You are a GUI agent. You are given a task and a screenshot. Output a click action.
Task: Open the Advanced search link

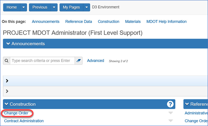pos(95,61)
